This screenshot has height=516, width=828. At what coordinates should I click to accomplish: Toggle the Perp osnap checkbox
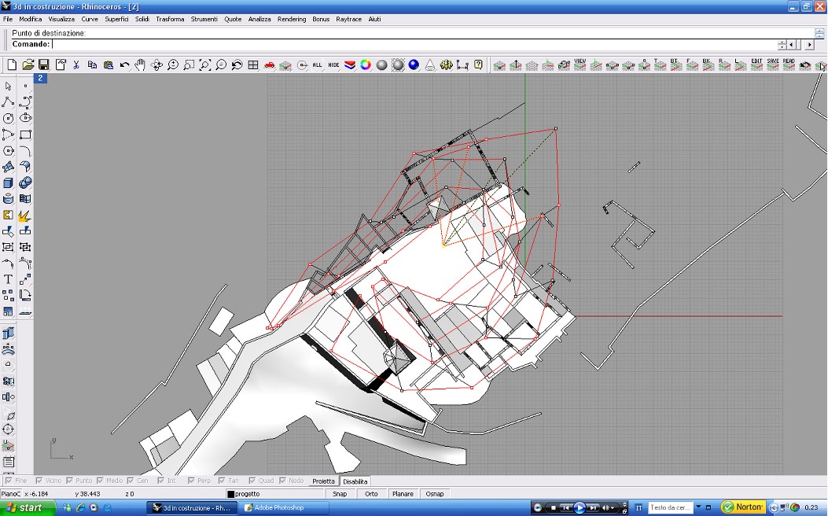tap(192, 481)
